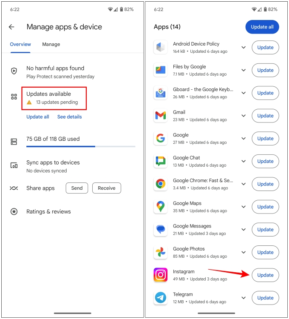Expand Google Messages update details chevron
The width and height of the screenshot is (289, 319).
[x=244, y=230]
